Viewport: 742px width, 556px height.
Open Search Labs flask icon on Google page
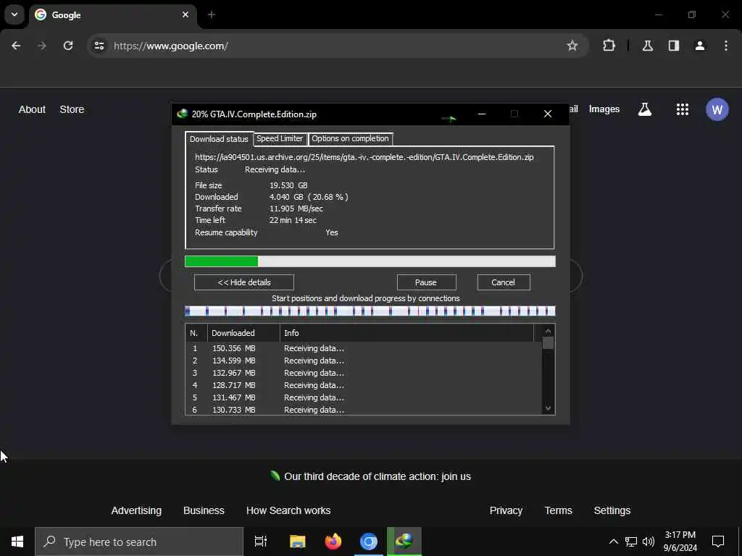pos(644,109)
